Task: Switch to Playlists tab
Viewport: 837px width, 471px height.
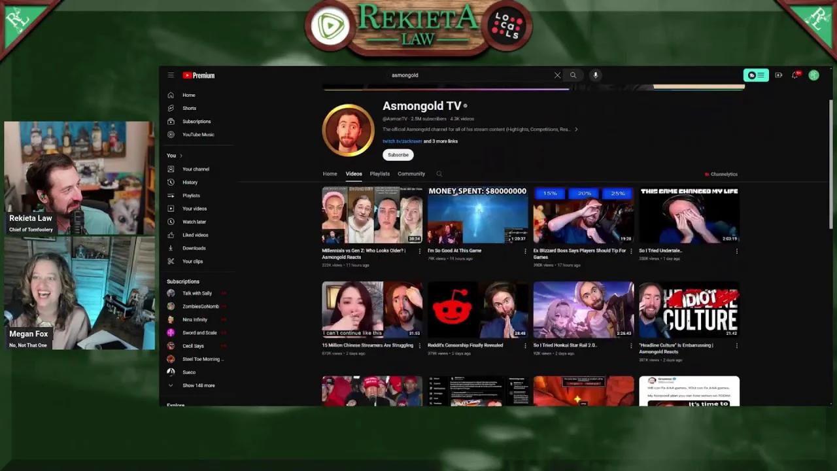Action: click(380, 174)
